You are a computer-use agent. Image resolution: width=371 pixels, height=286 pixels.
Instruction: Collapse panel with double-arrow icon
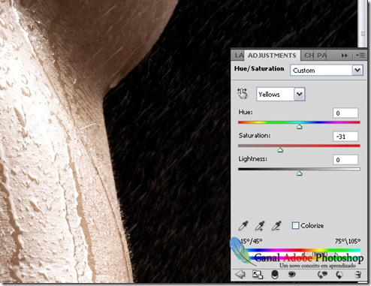pyautogui.click(x=345, y=56)
